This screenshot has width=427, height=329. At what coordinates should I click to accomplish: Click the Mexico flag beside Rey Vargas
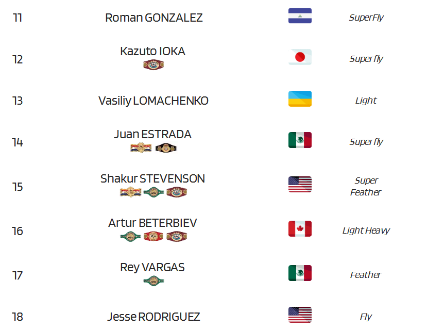[x=300, y=273]
